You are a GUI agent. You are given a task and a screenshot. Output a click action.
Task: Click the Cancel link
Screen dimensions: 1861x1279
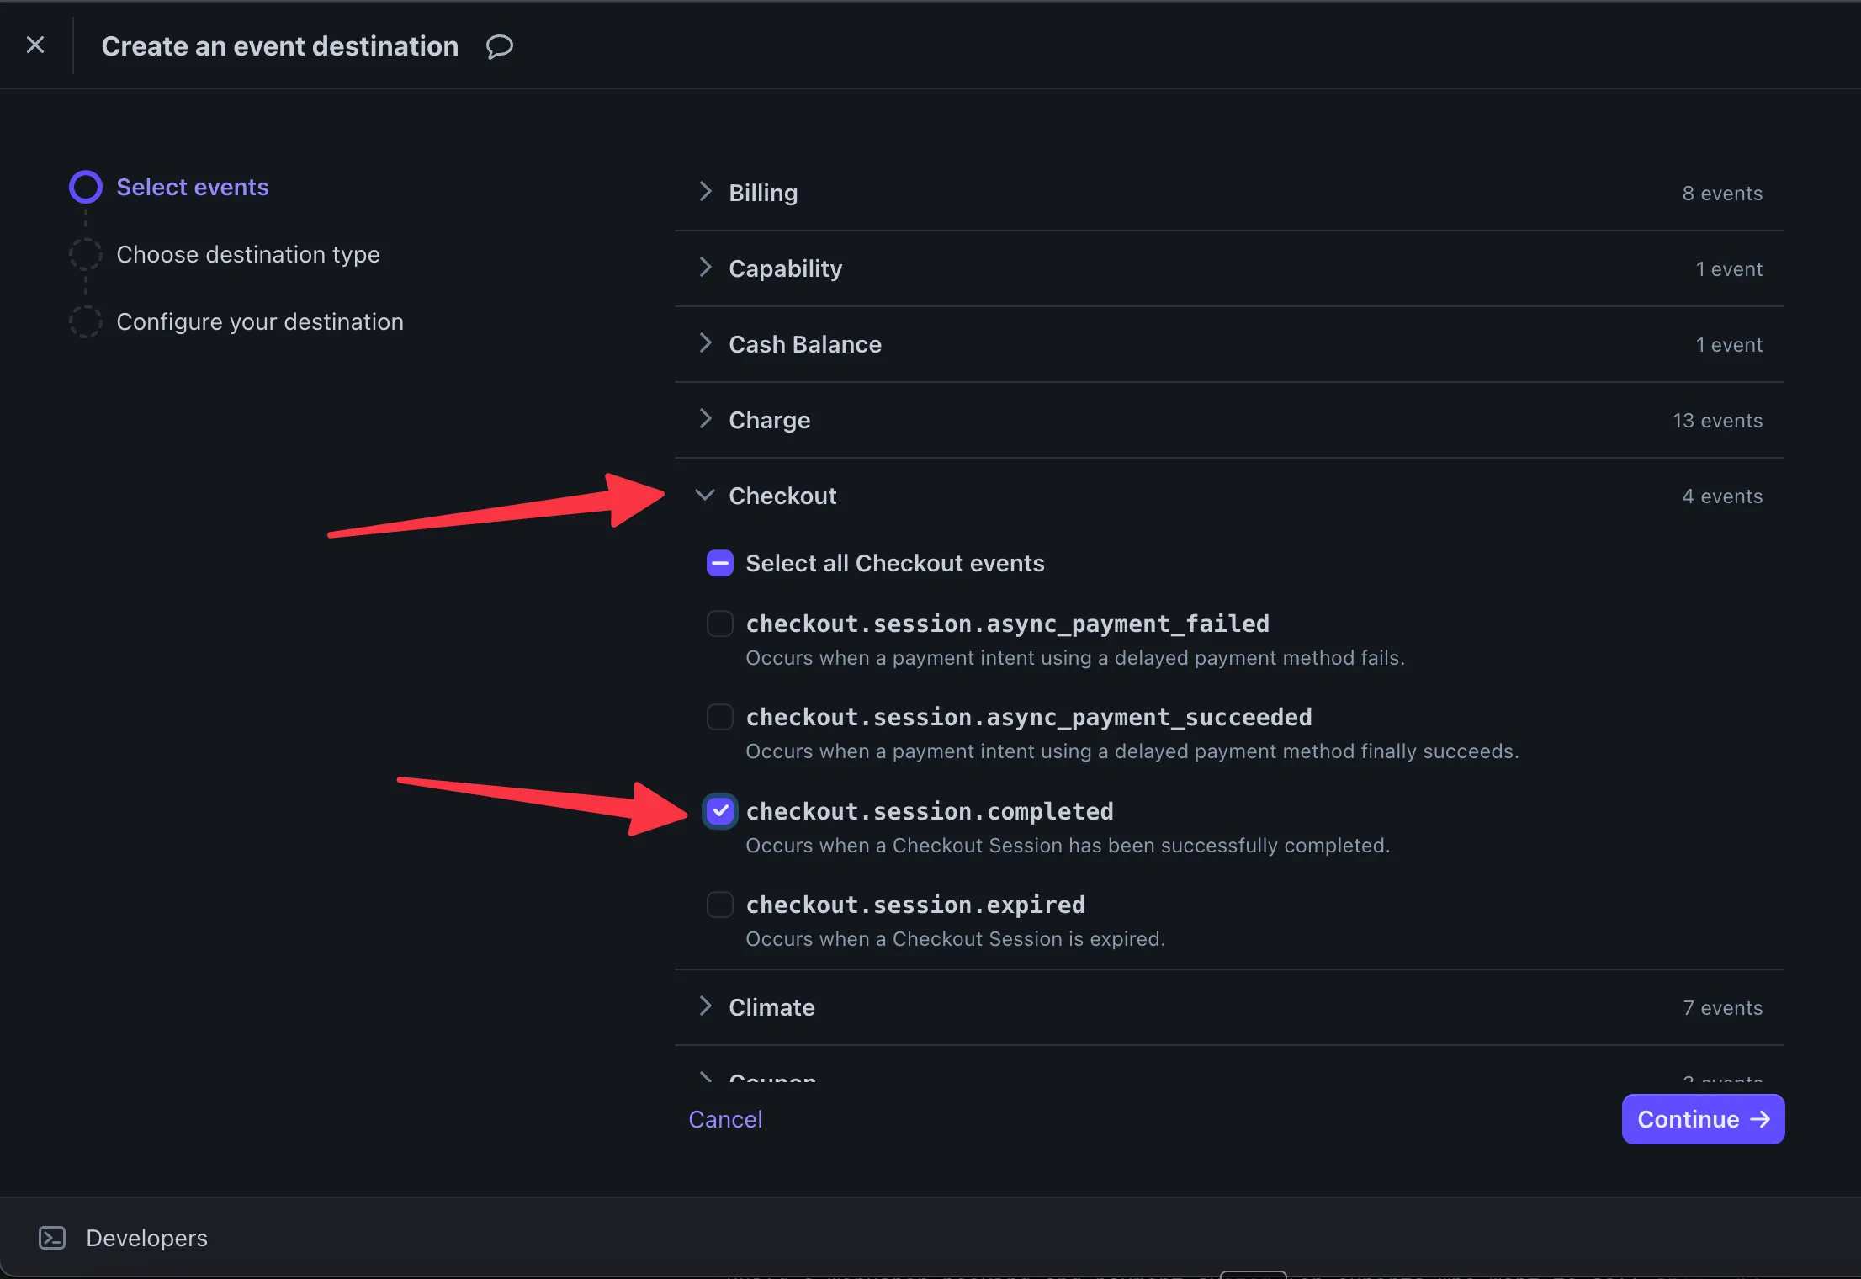pos(725,1118)
